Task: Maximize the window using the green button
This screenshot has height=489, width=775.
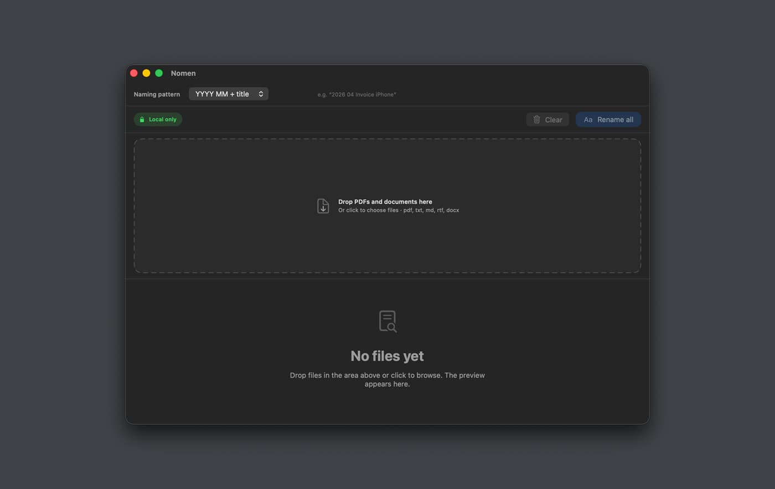Action: (x=159, y=73)
